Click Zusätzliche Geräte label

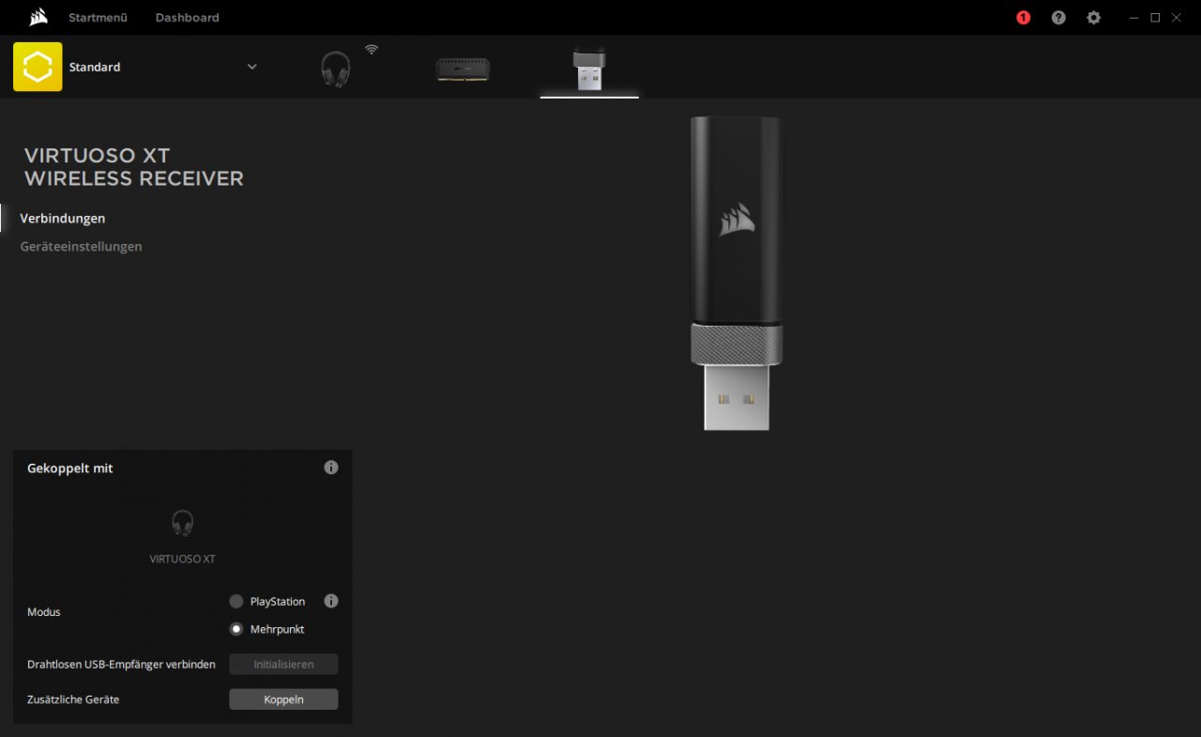[73, 699]
